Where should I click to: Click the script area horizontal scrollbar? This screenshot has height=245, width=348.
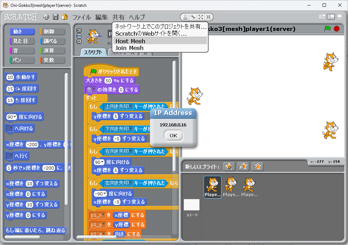(97, 237)
